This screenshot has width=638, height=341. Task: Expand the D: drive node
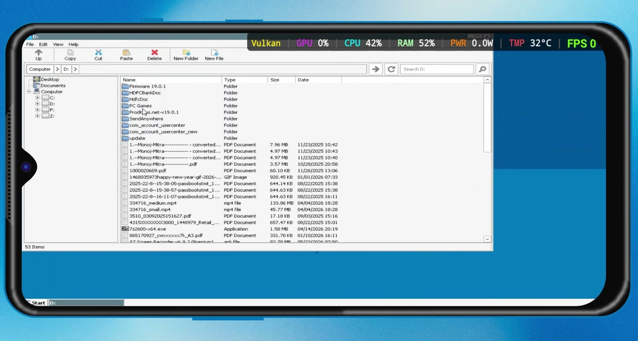pos(37,104)
